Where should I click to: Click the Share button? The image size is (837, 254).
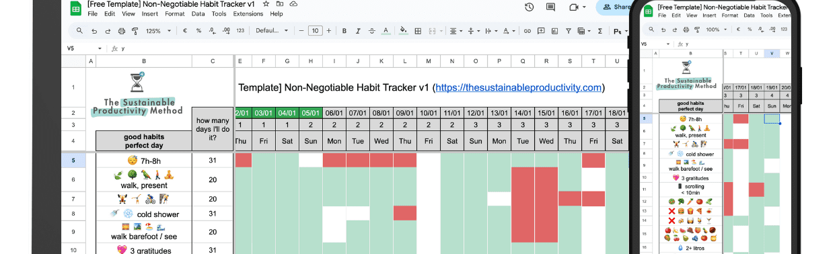tap(612, 7)
